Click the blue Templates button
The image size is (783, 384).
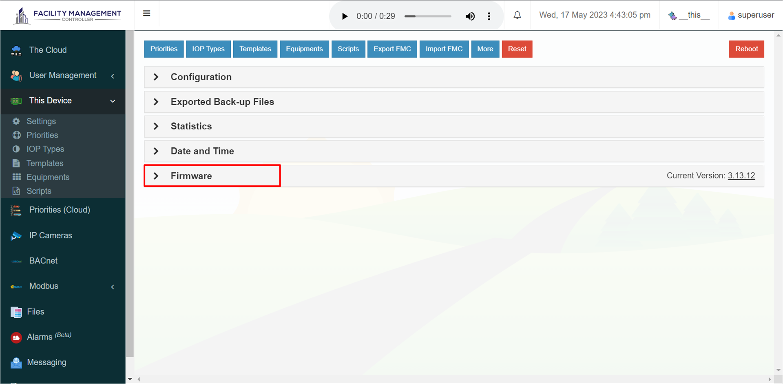tap(255, 49)
